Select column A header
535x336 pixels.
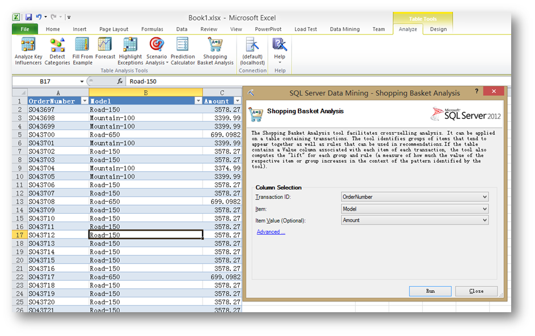[58, 93]
